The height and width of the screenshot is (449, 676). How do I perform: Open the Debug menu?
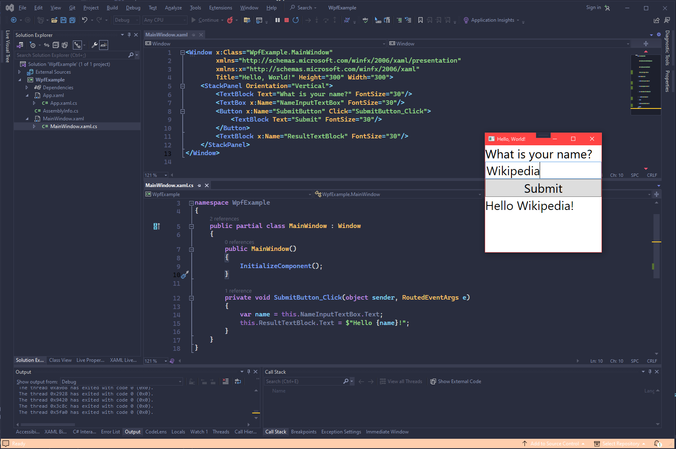(x=133, y=8)
